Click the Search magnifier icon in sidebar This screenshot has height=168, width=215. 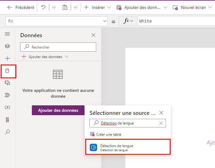click(x=7, y=132)
